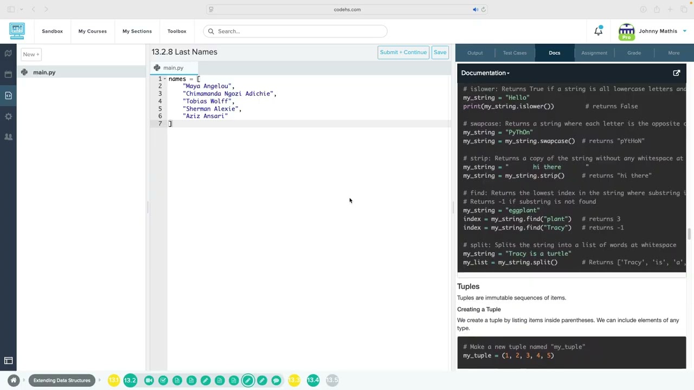Expand the Documentation dropdown
This screenshot has height=390, width=694.
(485, 73)
